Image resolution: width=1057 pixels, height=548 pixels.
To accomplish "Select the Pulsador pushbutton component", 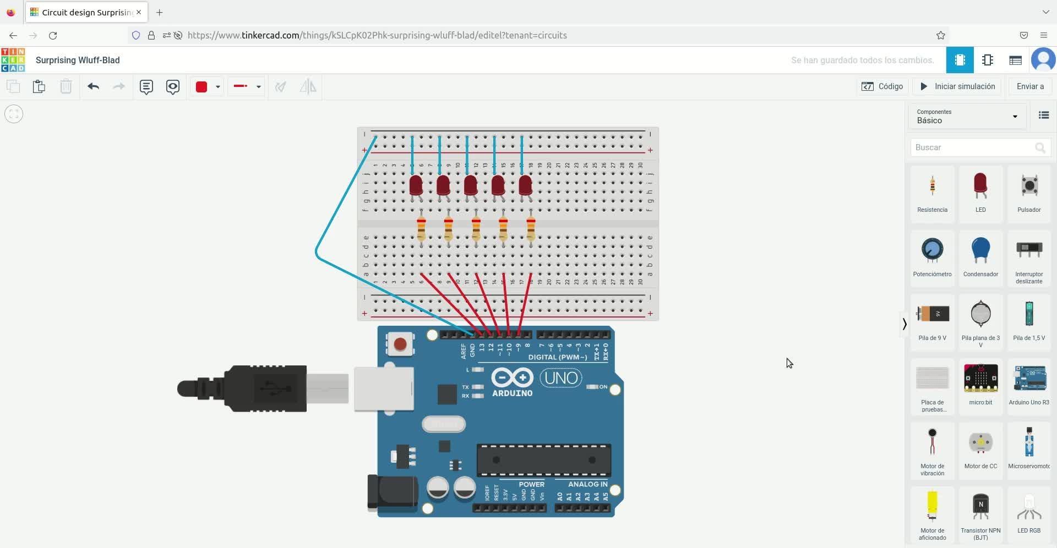I will pyautogui.click(x=1029, y=193).
